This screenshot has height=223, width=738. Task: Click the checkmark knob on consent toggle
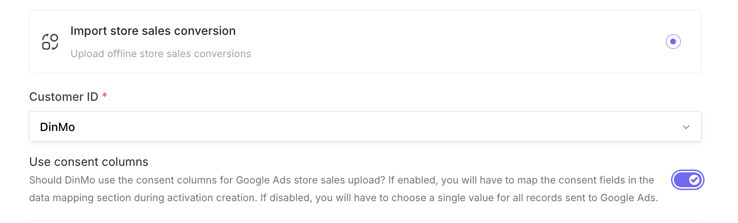click(694, 180)
